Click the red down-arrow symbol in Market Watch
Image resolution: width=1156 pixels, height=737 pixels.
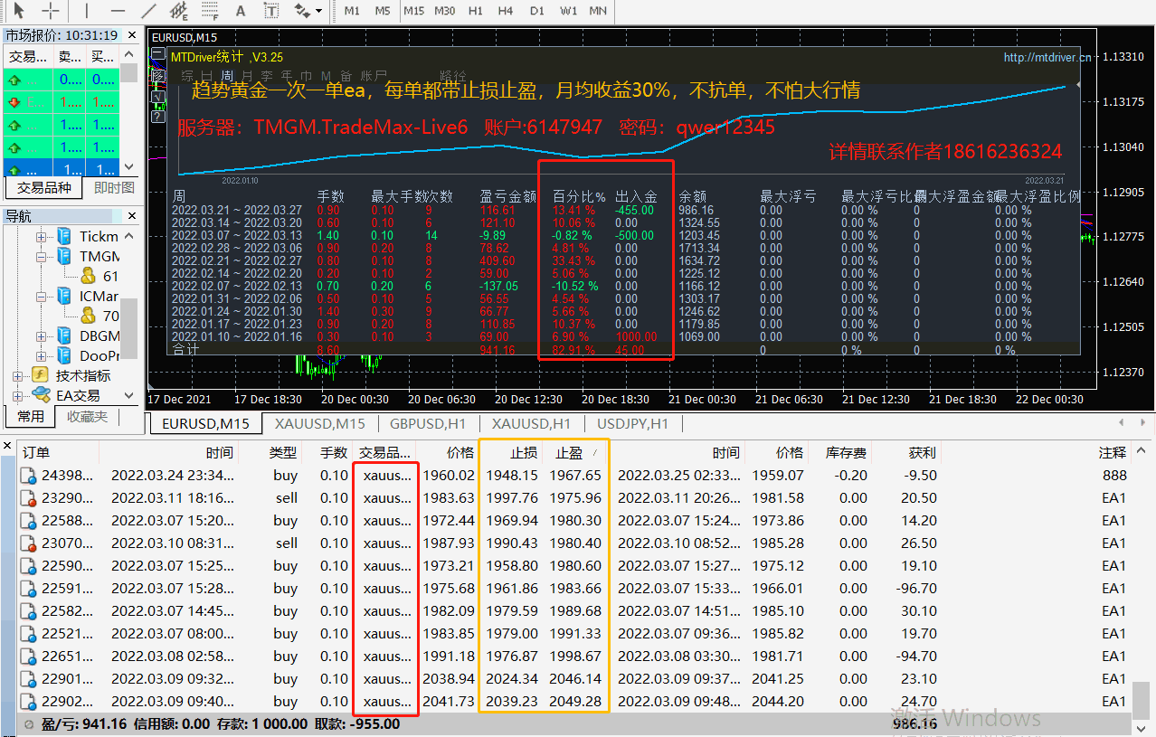click(14, 102)
